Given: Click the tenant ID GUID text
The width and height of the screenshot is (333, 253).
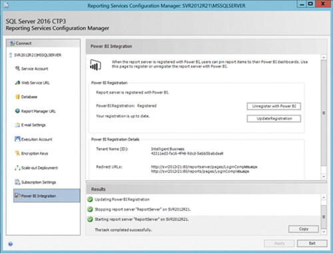Looking at the screenshot, I should tap(187, 153).
